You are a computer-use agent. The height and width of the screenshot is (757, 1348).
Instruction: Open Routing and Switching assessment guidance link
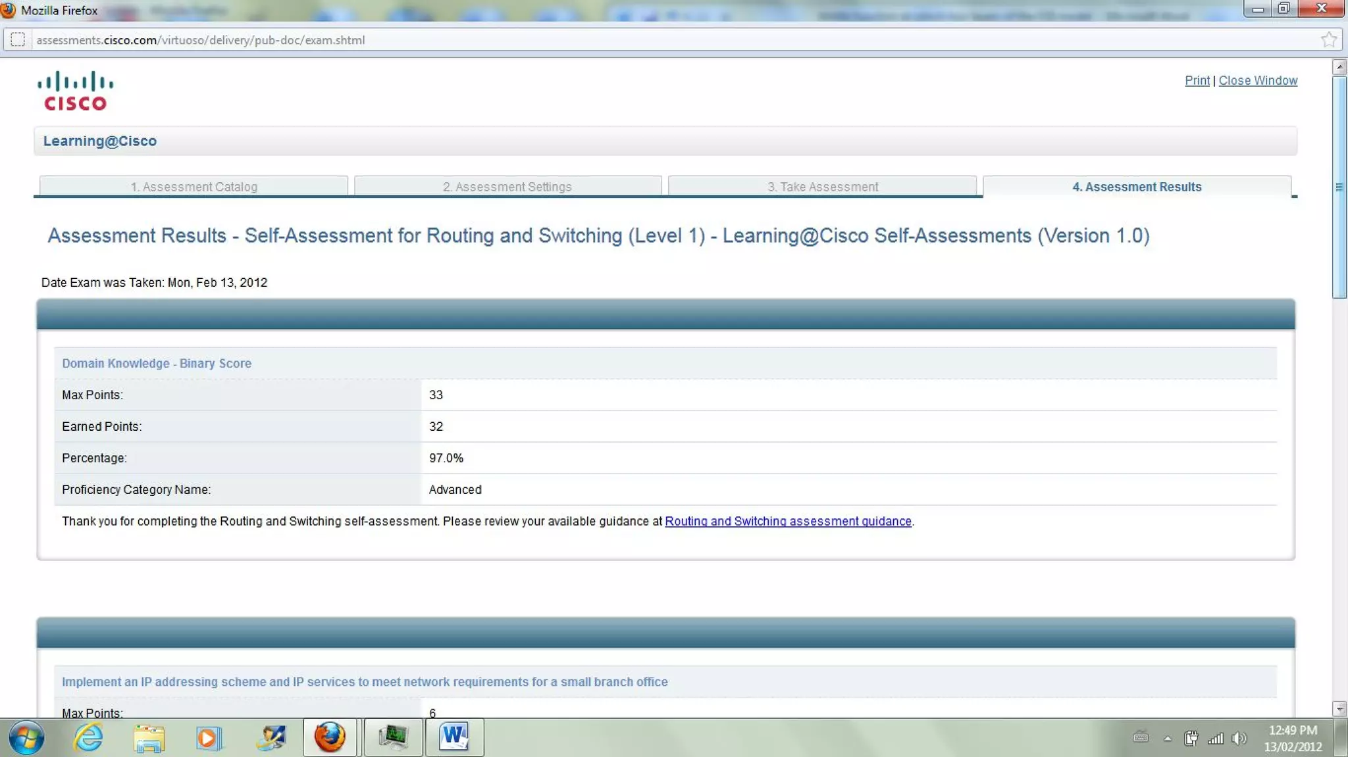click(788, 522)
